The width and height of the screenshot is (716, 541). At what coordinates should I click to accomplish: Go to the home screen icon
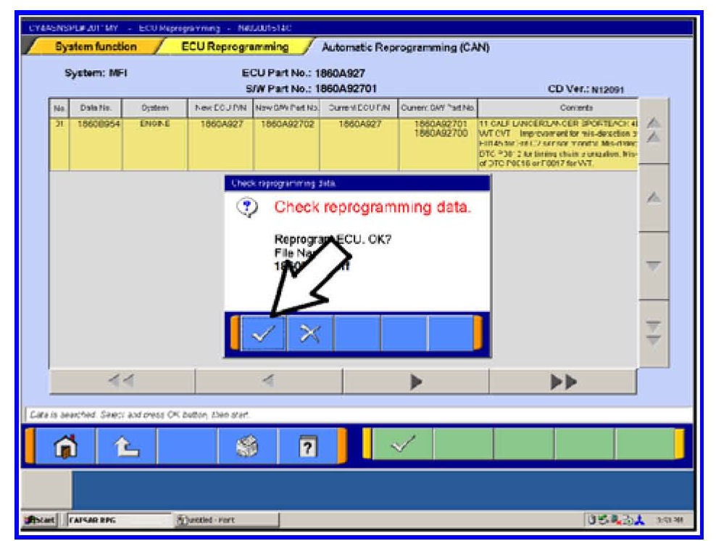[x=64, y=447]
